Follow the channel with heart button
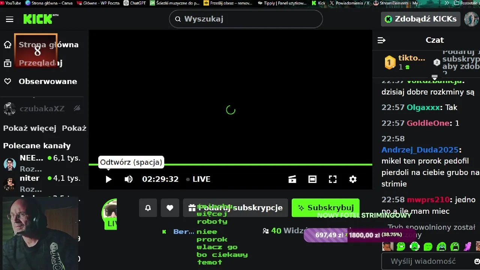 (170, 208)
